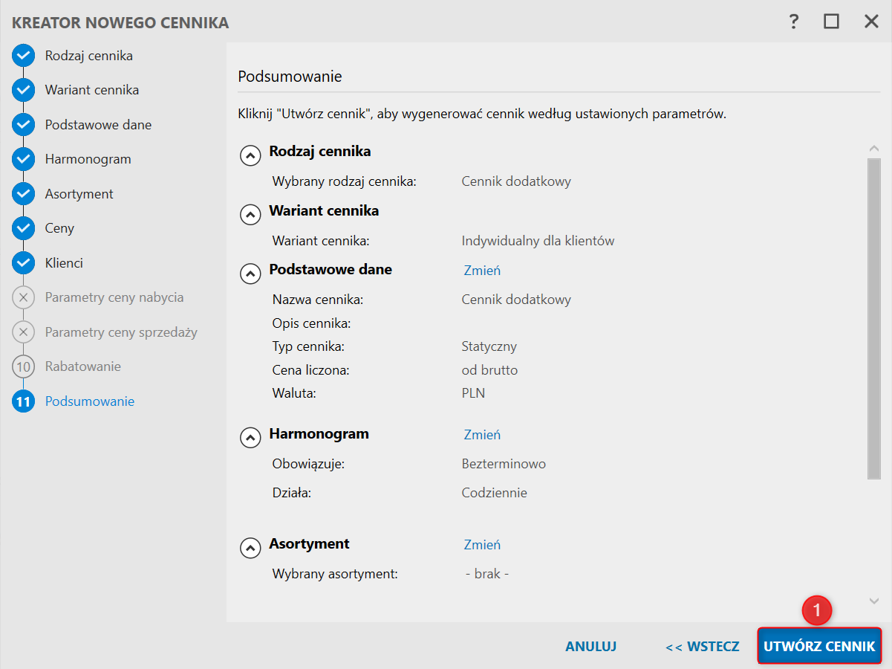Collapse the Rodzaj cennika summary section

[x=250, y=155]
